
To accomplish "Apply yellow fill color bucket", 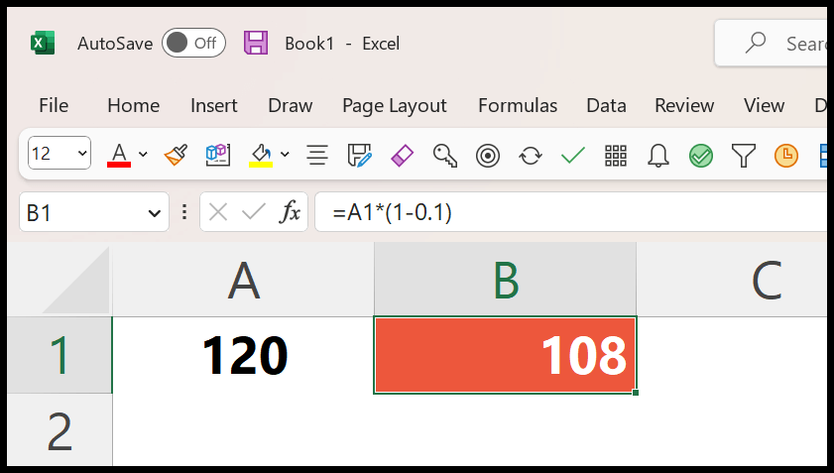I will [x=261, y=155].
